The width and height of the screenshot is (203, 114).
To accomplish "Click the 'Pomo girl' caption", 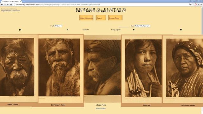I will (x=147, y=105).
